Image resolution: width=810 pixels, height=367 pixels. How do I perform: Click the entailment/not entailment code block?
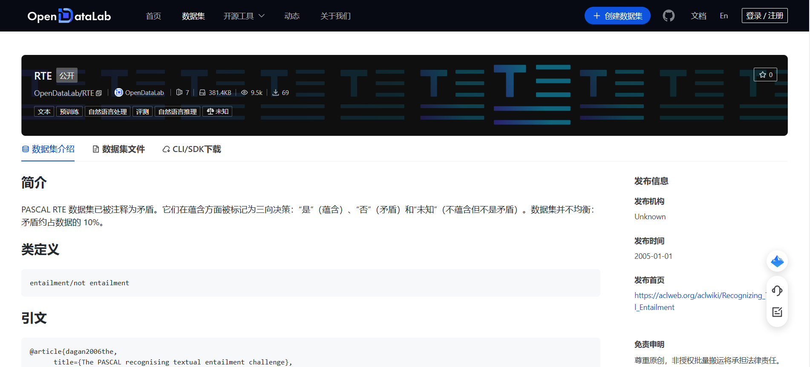pyautogui.click(x=311, y=283)
